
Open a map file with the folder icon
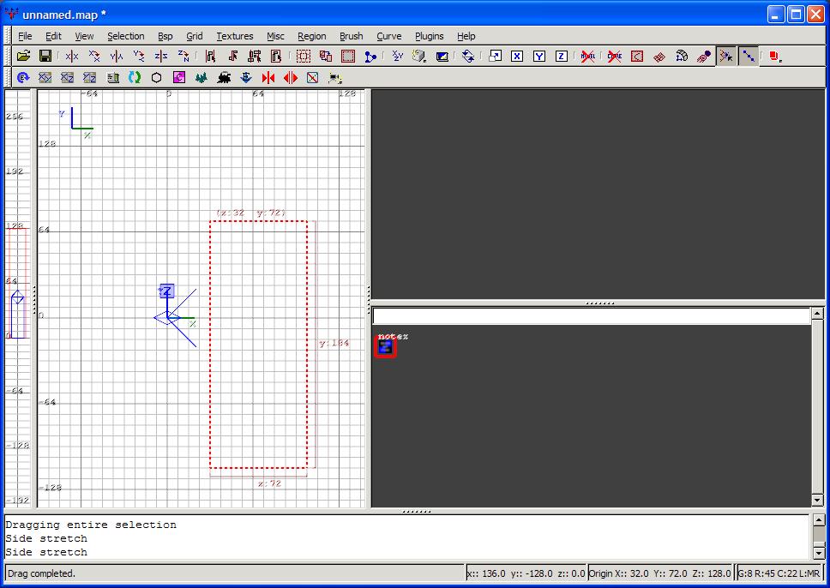23,56
